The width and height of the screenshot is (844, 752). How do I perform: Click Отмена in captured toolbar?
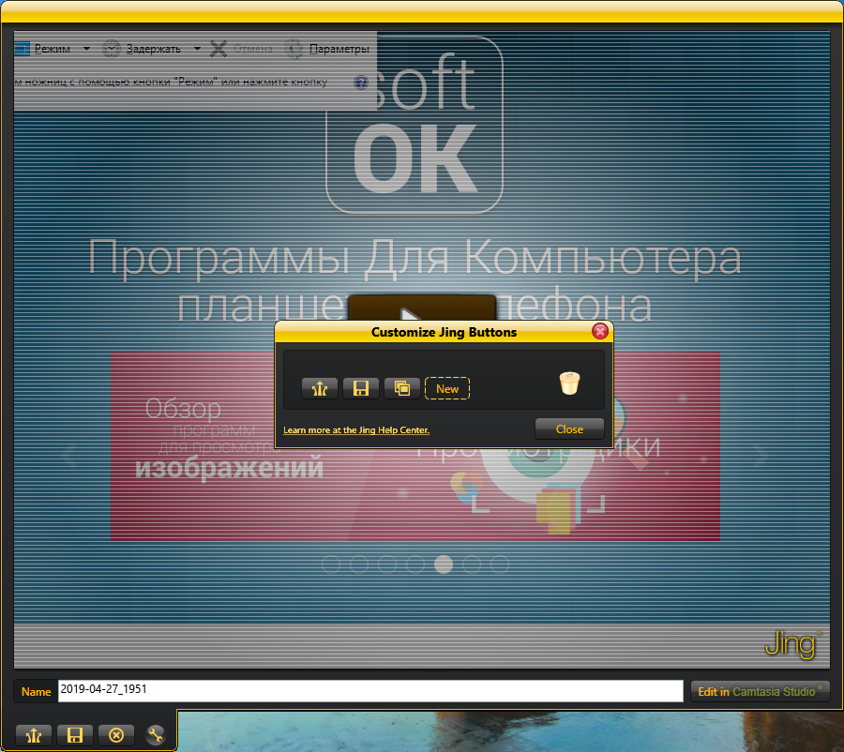pyautogui.click(x=241, y=49)
